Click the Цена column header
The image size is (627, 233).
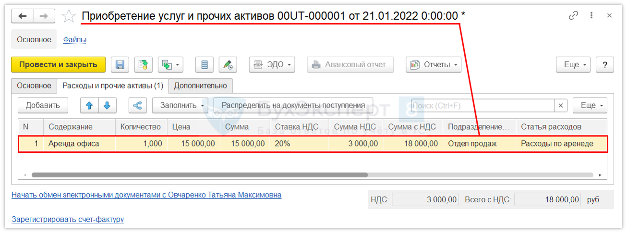193,127
